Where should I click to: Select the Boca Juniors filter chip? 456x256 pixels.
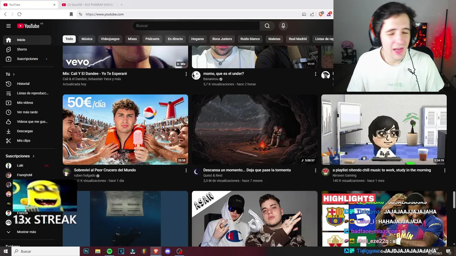[222, 39]
